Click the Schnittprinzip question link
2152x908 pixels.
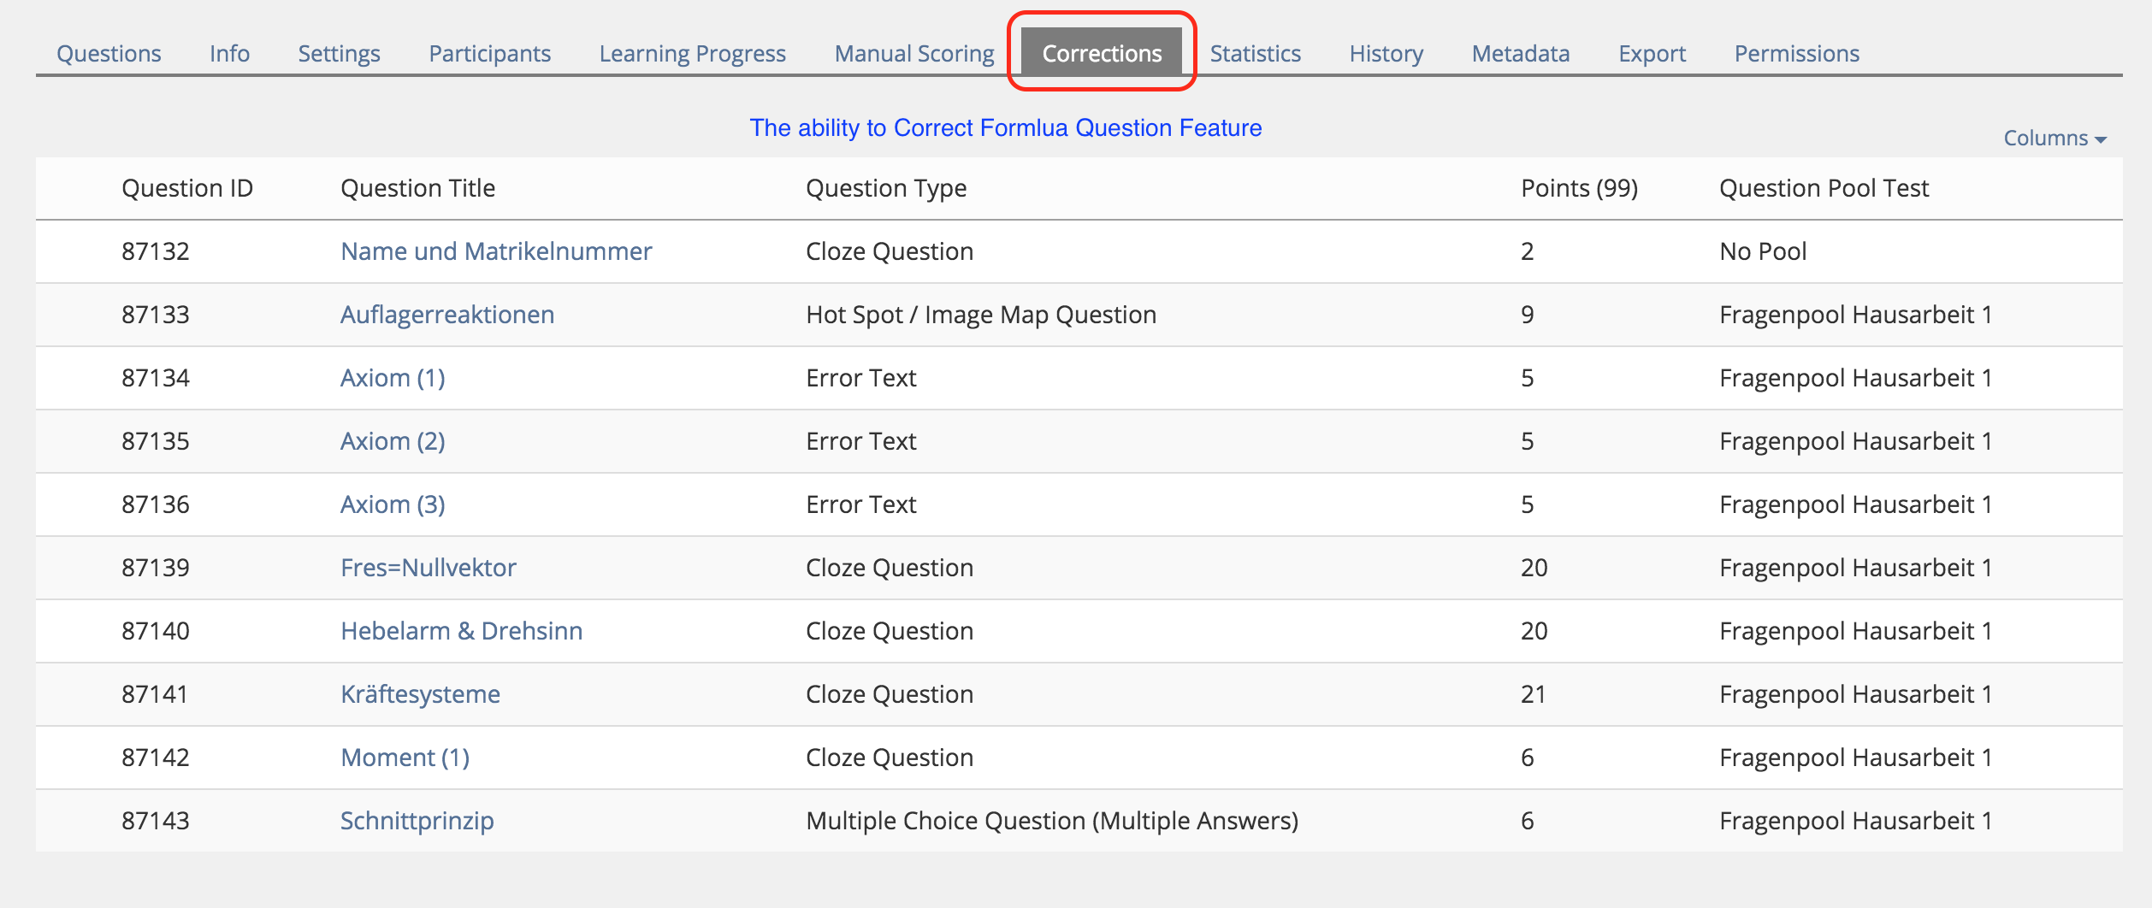tap(417, 821)
